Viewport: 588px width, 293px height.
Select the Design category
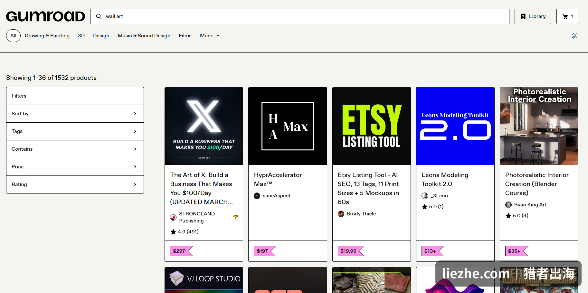[101, 36]
